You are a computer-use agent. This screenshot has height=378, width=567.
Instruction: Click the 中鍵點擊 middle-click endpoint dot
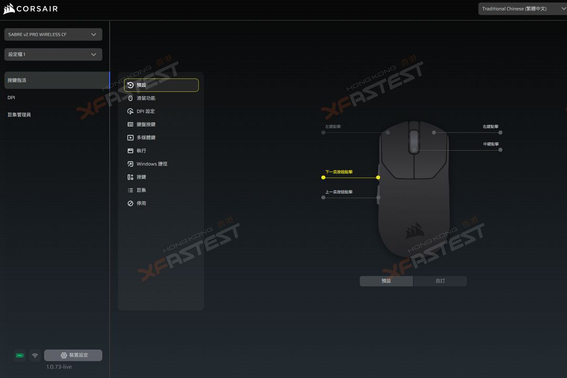tap(500, 150)
